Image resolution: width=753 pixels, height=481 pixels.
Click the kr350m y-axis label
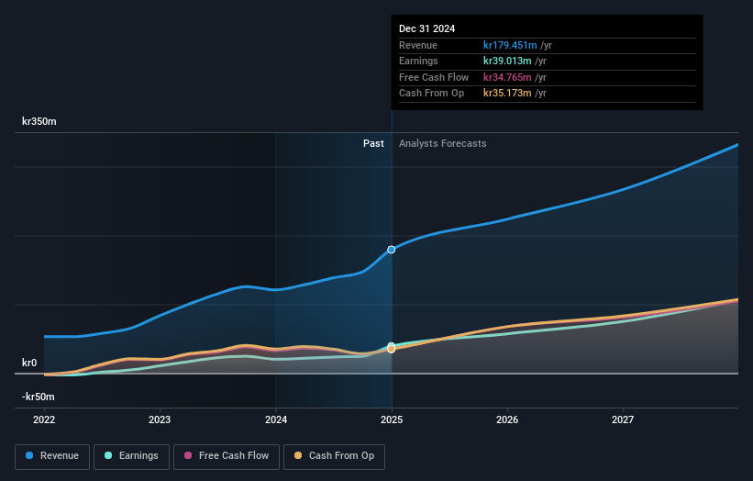(x=39, y=121)
